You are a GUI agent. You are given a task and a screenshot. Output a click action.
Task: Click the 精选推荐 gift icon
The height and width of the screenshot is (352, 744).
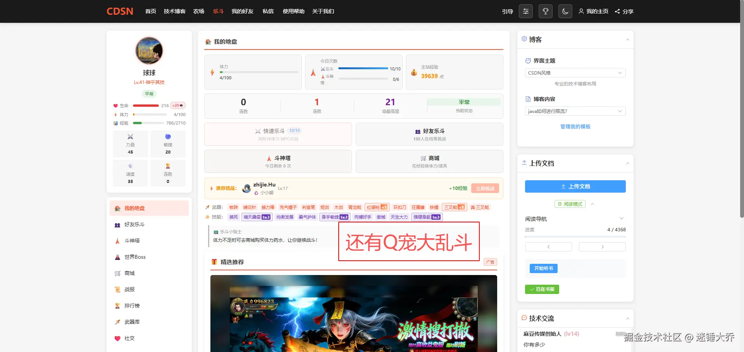(214, 262)
